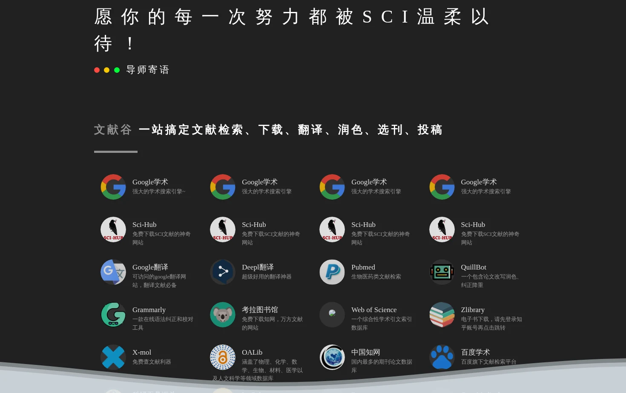Image resolution: width=626 pixels, height=393 pixels.
Task: Click the text '强大的学术搜索引擎~' with tilde
Action: (x=159, y=192)
